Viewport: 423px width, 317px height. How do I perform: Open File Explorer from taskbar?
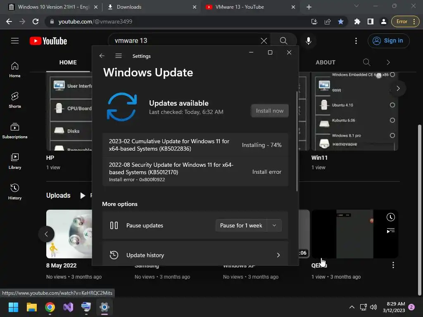tap(31, 307)
